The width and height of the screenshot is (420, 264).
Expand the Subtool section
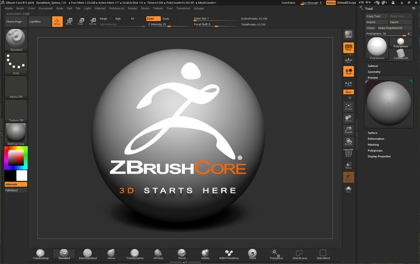(x=372, y=66)
